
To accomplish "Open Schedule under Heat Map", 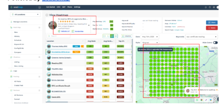I will pos(18,40).
